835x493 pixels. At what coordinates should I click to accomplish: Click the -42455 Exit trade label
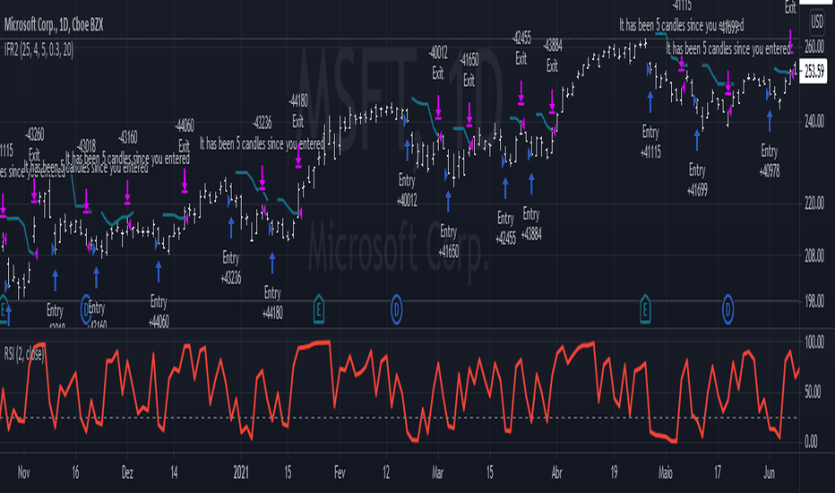pos(521,48)
